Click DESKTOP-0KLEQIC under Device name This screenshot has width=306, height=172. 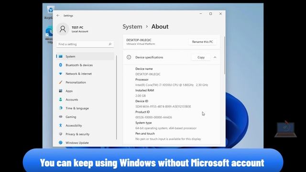[148, 74]
